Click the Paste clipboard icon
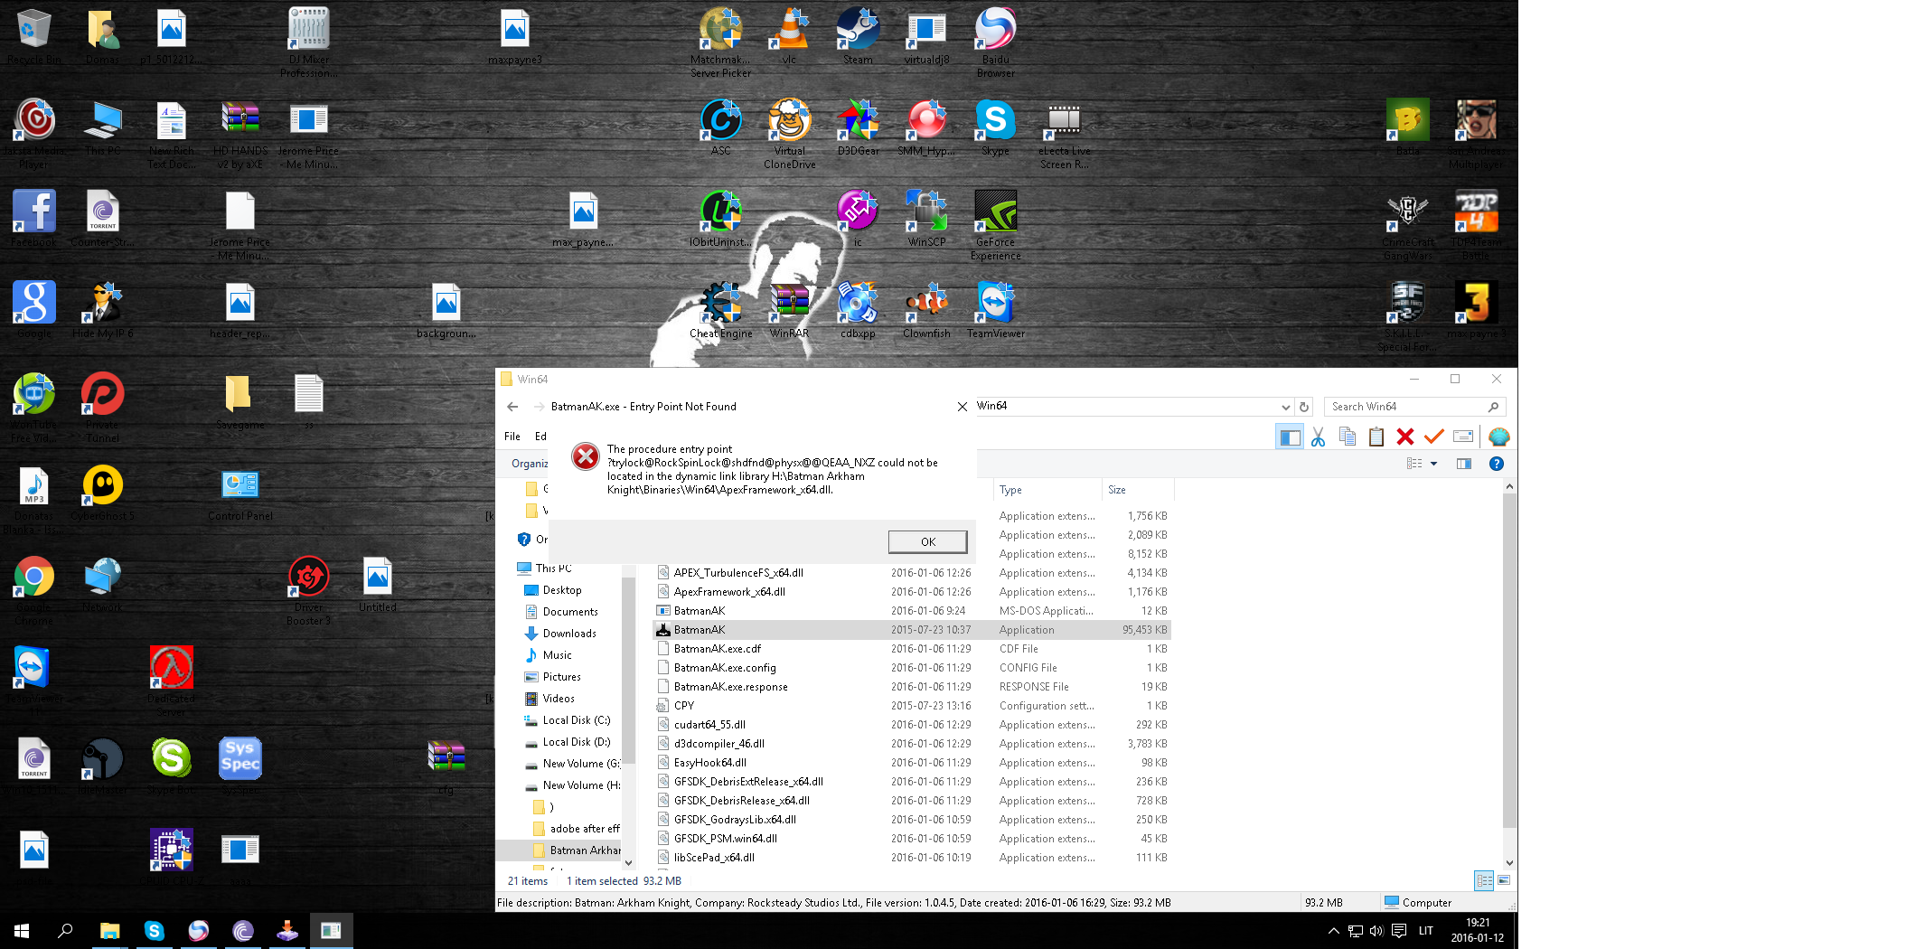 (x=1376, y=437)
